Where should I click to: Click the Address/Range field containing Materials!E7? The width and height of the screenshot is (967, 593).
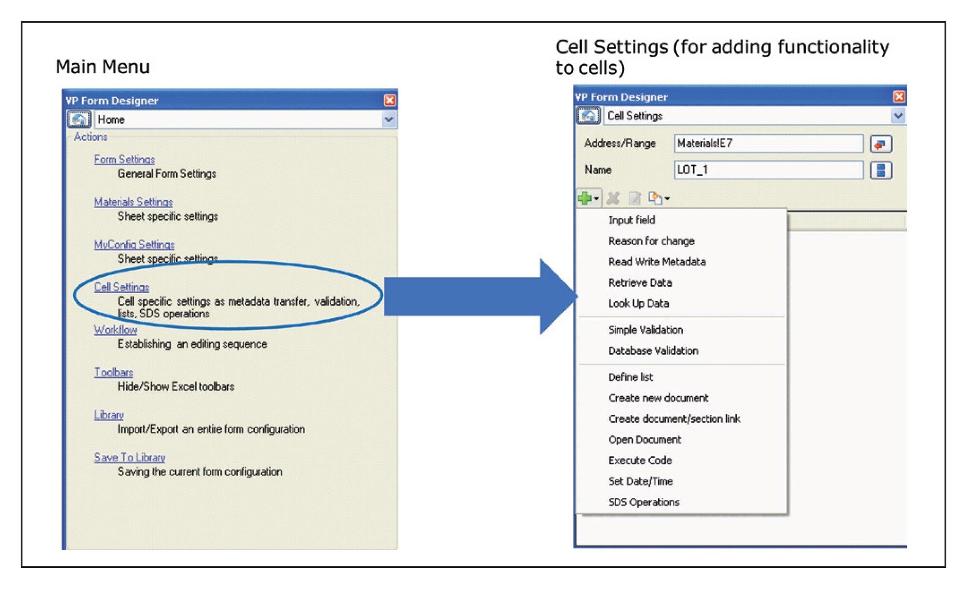(x=768, y=143)
